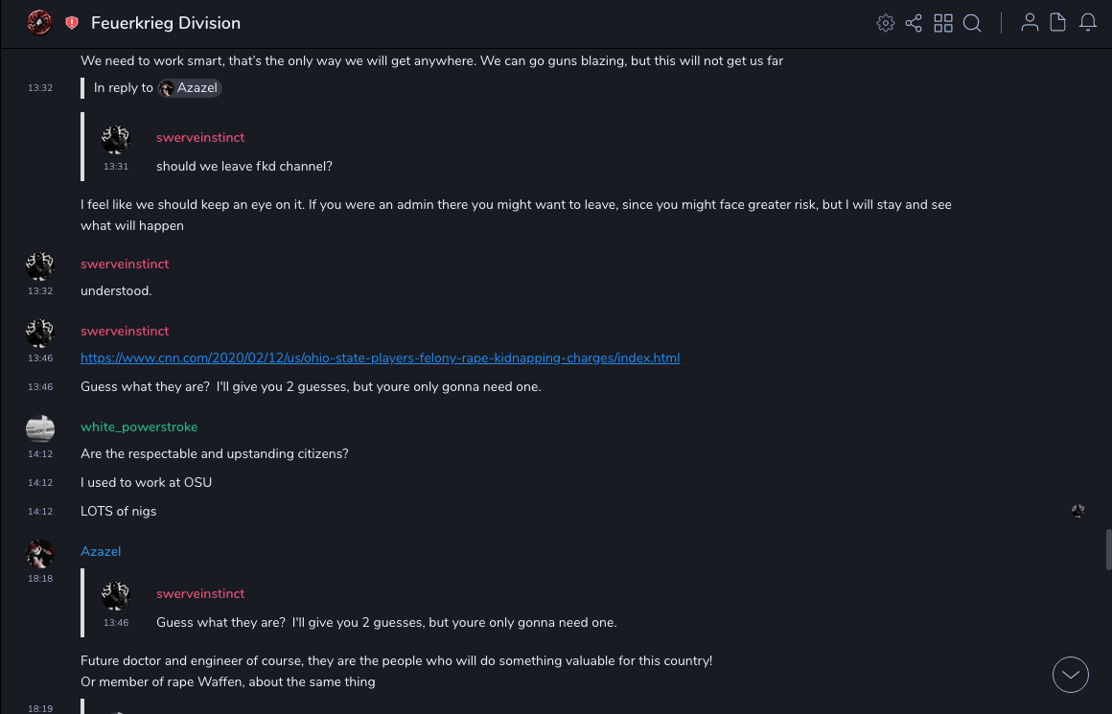1112x714 pixels.
Task: Click the small read-receipt avatar on the right
Action: [1078, 511]
